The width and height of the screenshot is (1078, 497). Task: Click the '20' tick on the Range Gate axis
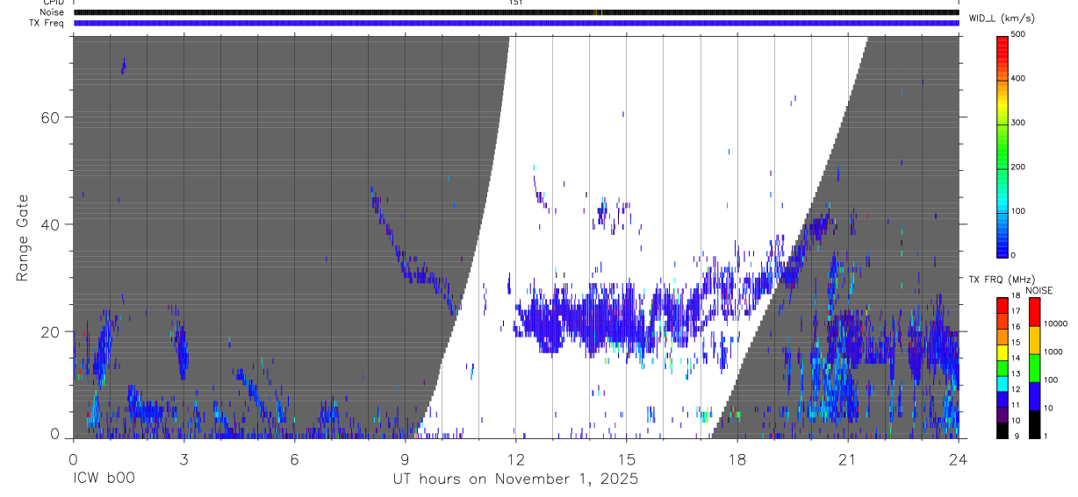pyautogui.click(x=49, y=332)
